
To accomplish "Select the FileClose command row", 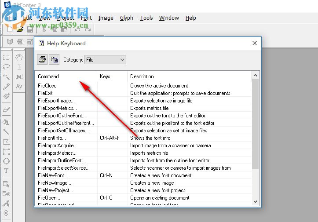I will point(143,86).
